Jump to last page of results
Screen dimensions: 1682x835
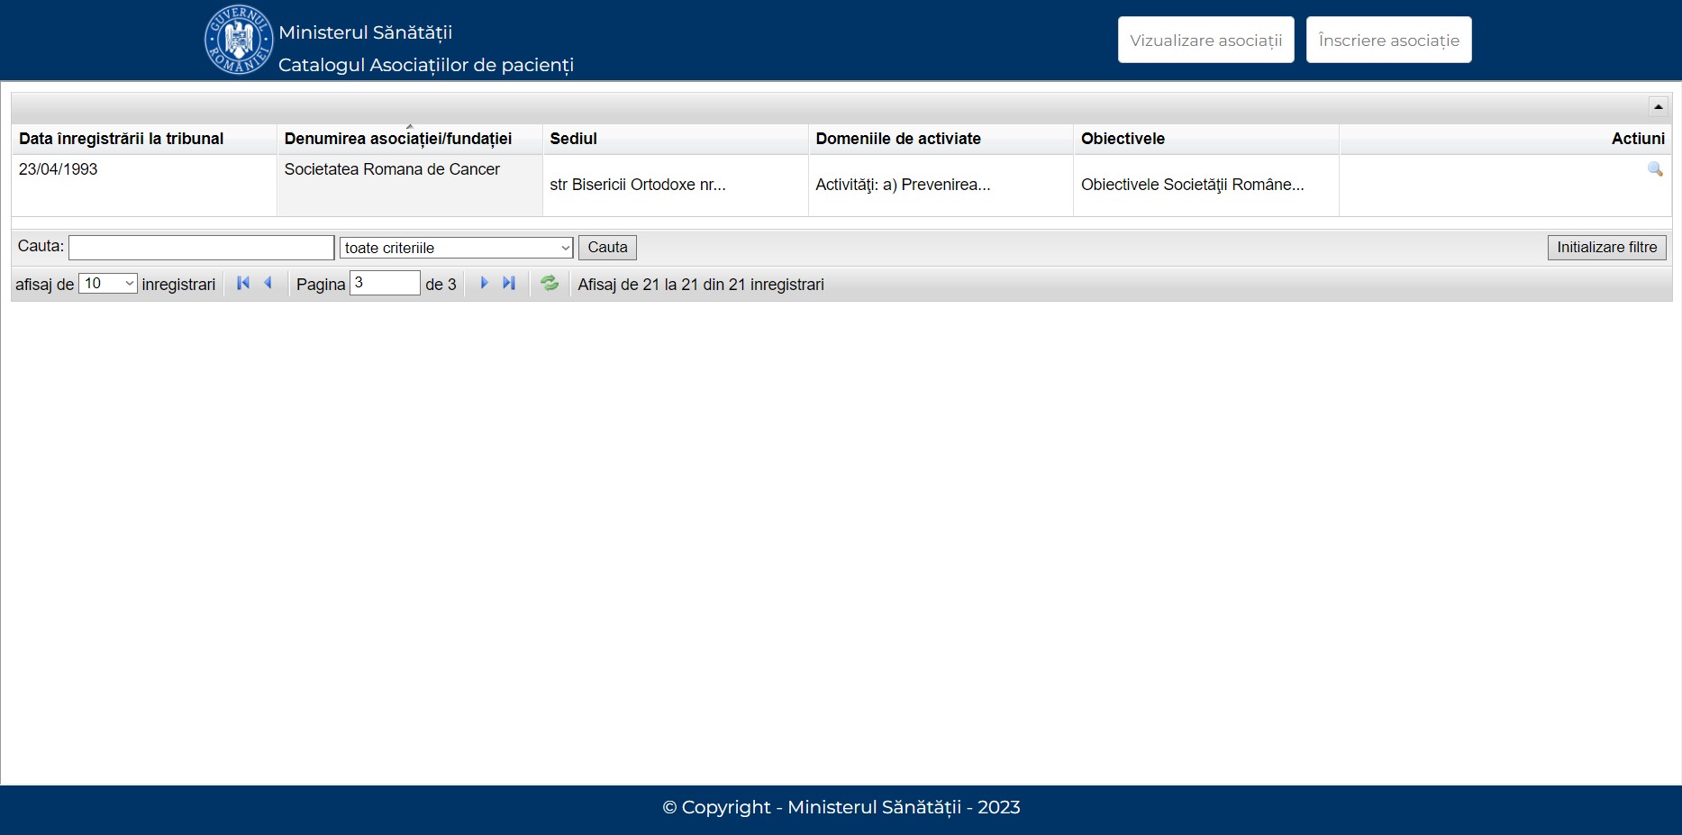pyautogui.click(x=509, y=283)
